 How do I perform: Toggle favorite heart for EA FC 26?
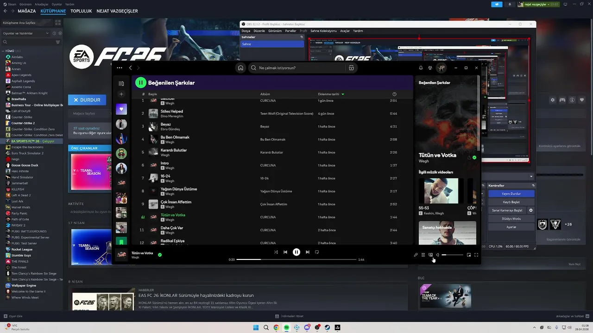pyautogui.click(x=582, y=100)
